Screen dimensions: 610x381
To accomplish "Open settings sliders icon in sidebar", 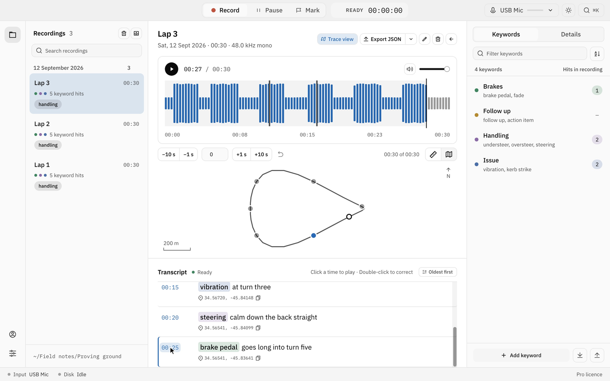I will (x=13, y=353).
